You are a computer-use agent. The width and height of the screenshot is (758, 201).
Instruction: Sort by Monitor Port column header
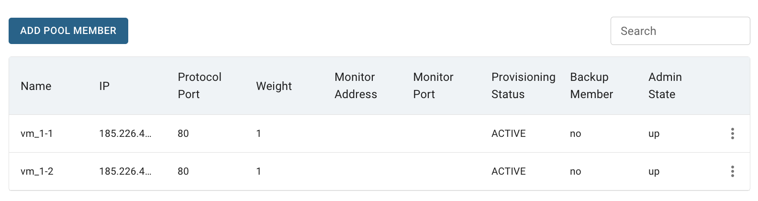pos(433,86)
